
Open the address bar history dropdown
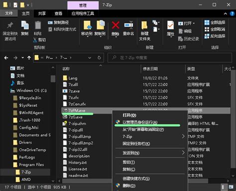[x=90, y=58]
